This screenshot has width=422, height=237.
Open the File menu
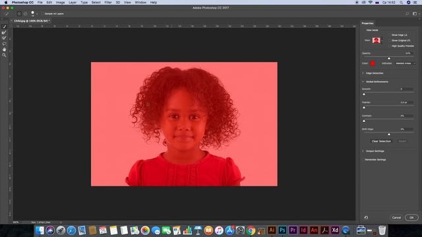point(40,3)
